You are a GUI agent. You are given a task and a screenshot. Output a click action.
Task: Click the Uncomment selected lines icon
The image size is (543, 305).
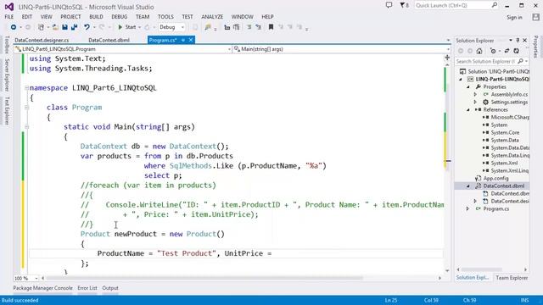pyautogui.click(x=258, y=27)
